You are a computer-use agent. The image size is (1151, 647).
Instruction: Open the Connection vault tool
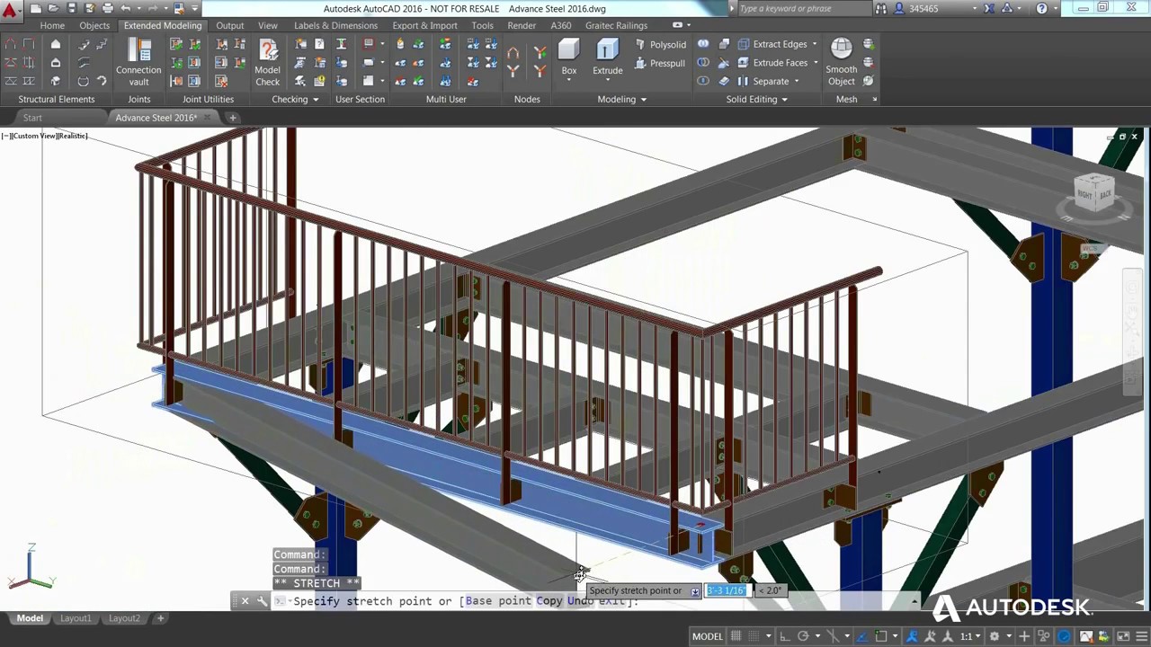[x=138, y=62]
